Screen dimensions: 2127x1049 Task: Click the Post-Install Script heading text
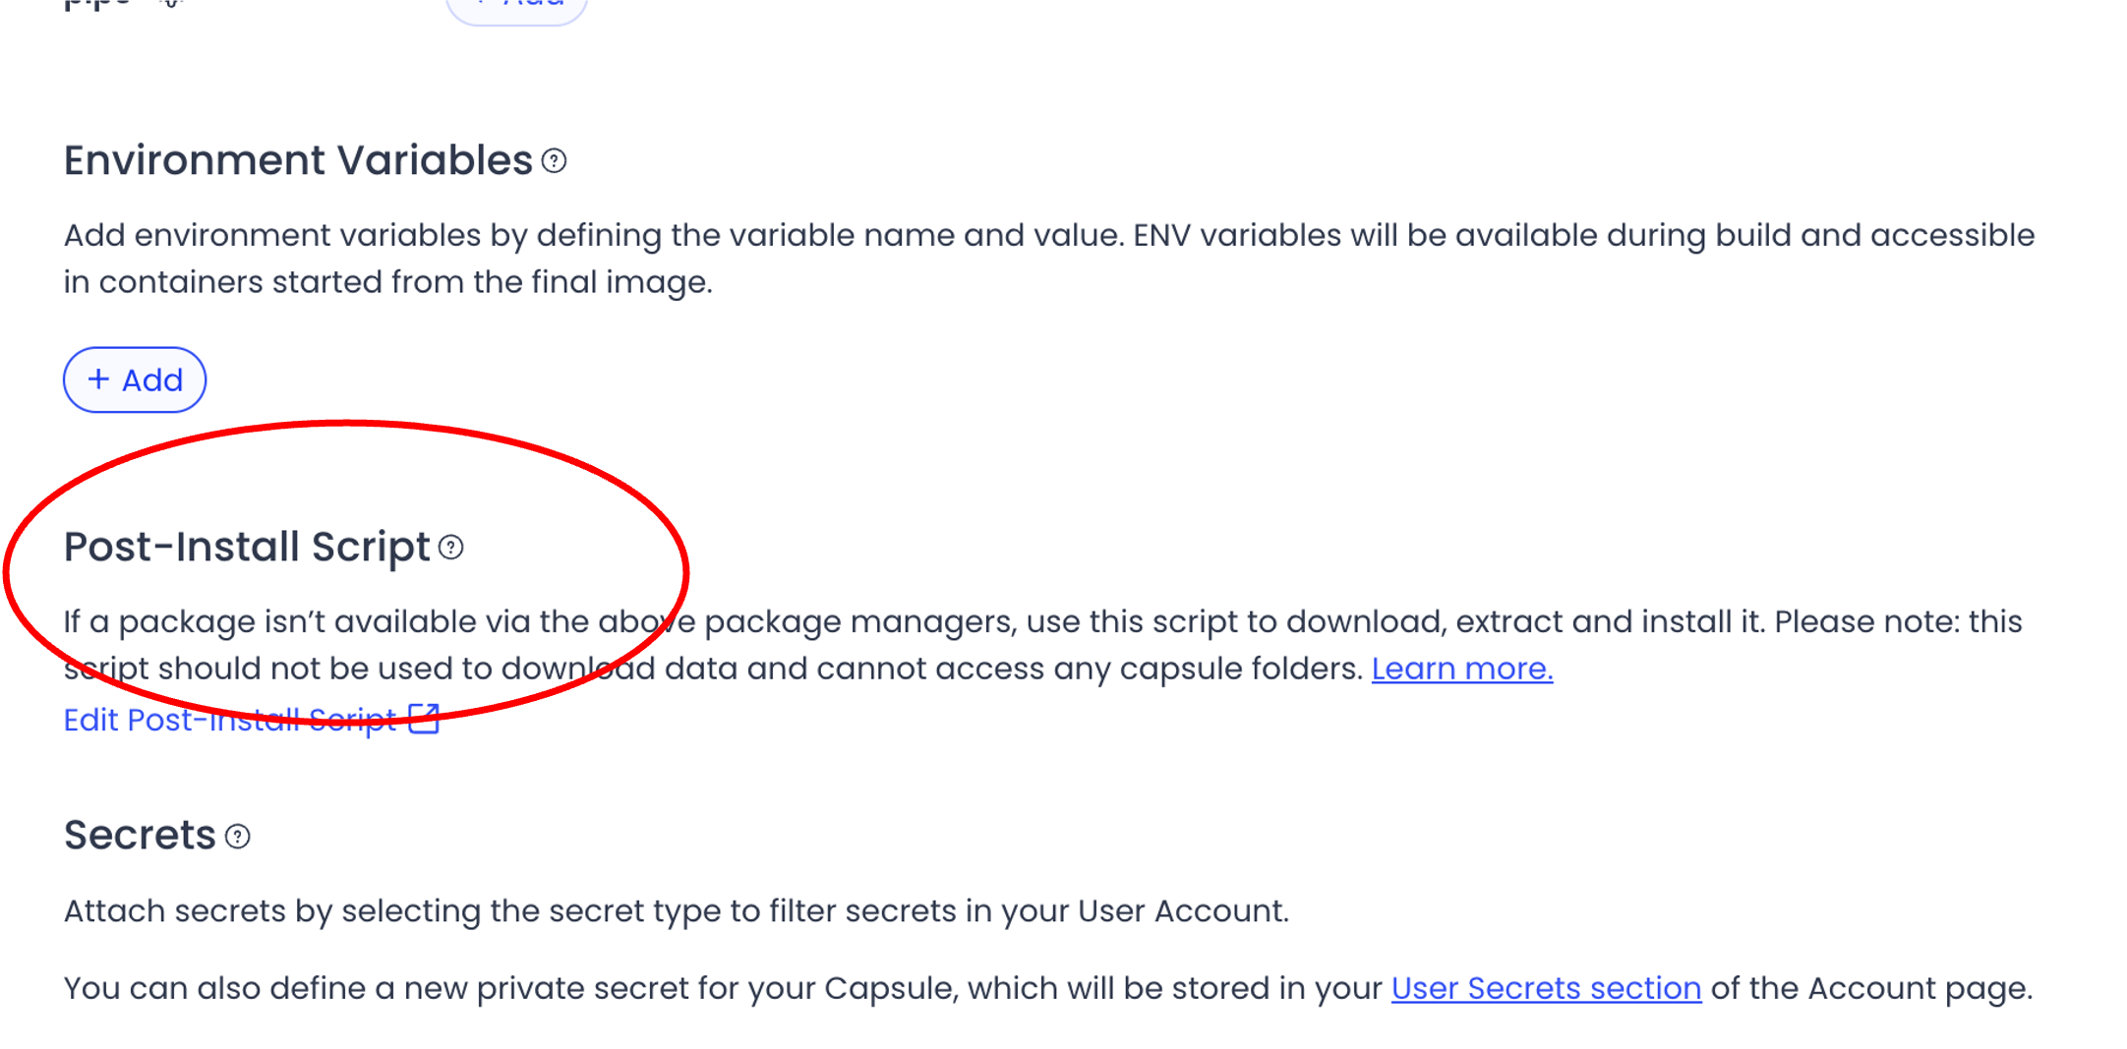click(247, 547)
